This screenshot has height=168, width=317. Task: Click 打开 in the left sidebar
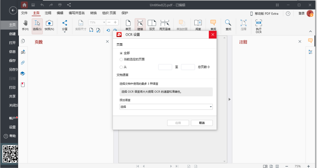coord(12,43)
